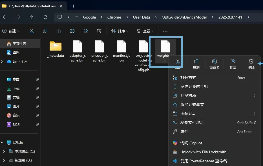
Task: Choose 询问 Copilot in the context menu
Action: point(214,143)
